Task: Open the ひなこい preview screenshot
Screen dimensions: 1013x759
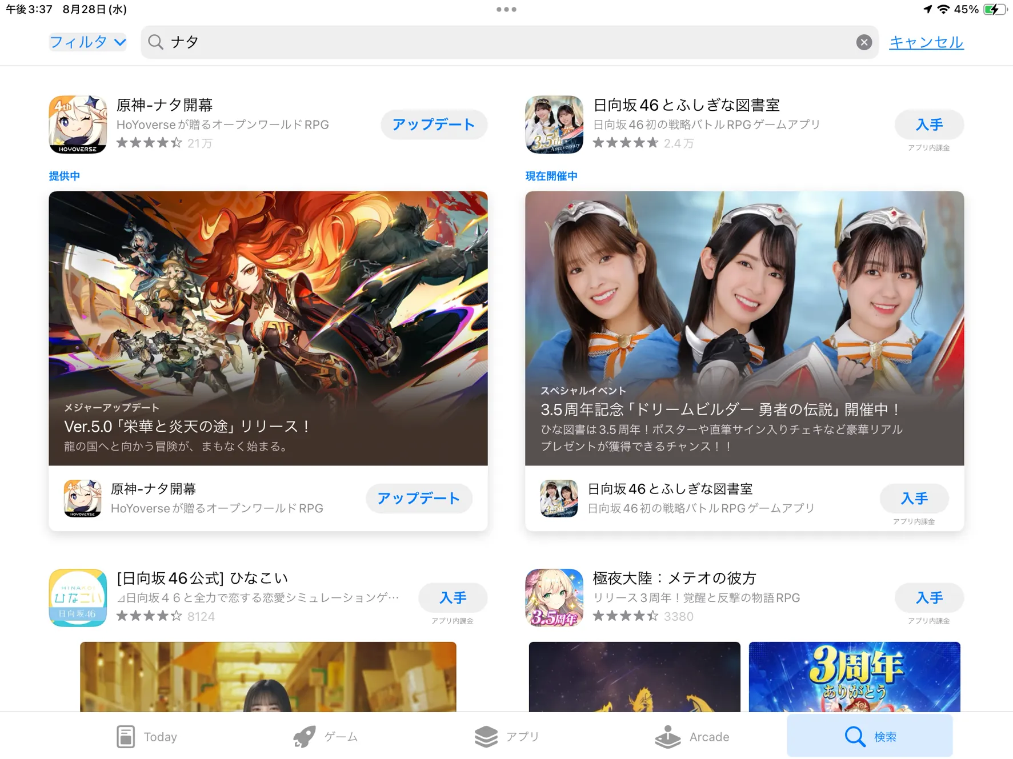Action: (268, 677)
